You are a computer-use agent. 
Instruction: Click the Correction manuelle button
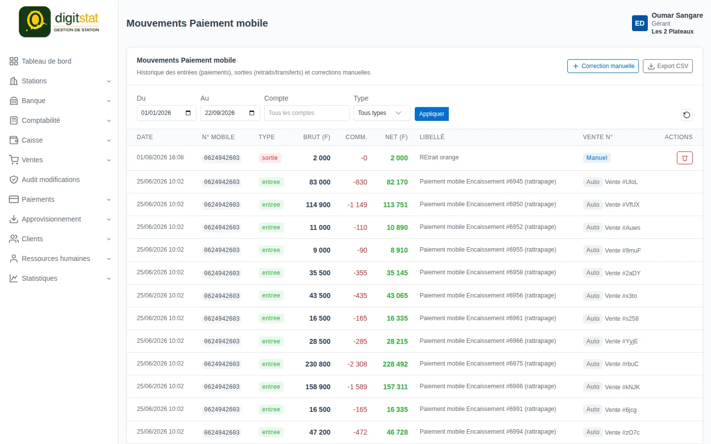(x=603, y=66)
